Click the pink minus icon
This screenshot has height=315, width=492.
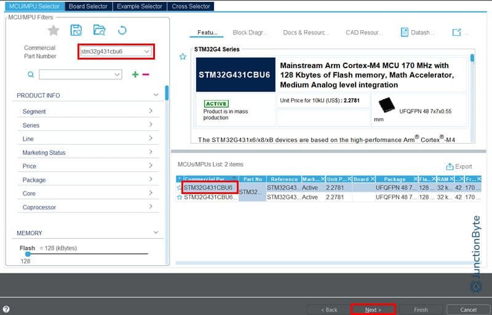146,74
